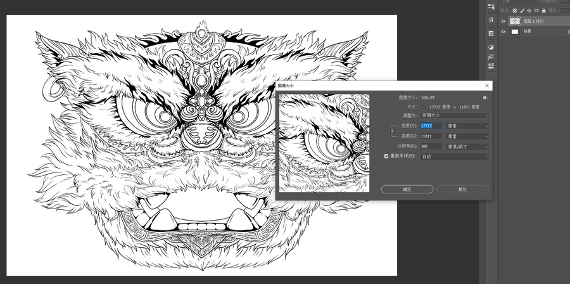Click the preview image in Image Size dialog
This screenshot has height=284, width=570.
pos(324,143)
